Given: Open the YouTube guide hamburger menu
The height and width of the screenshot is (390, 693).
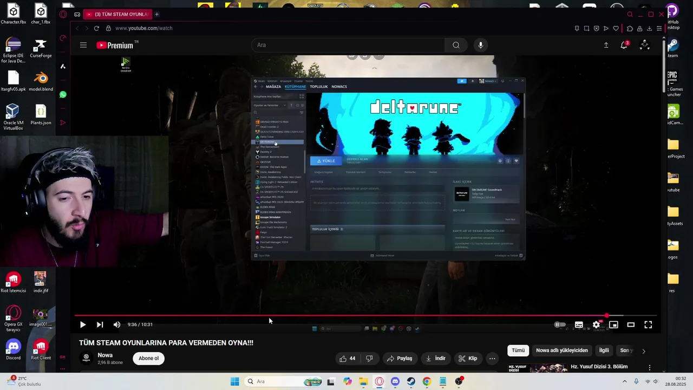Looking at the screenshot, I should coord(83,45).
